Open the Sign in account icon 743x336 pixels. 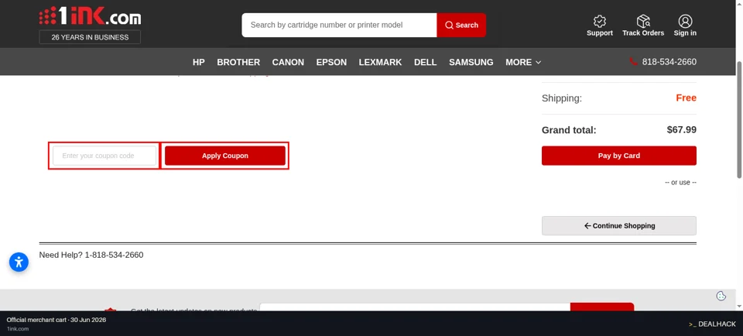pos(685,26)
